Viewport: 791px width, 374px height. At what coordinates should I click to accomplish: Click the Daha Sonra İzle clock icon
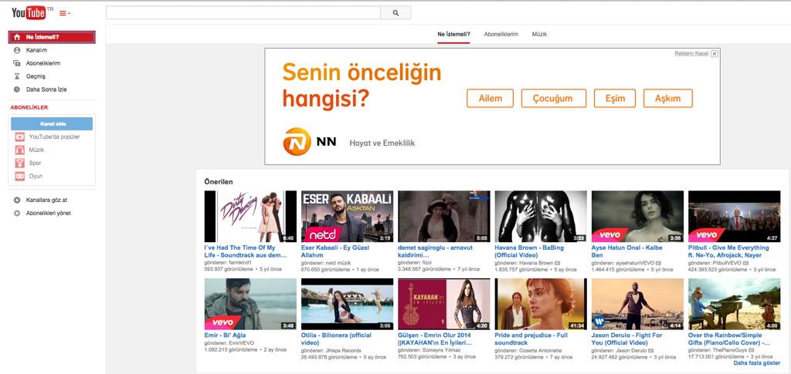tap(17, 89)
